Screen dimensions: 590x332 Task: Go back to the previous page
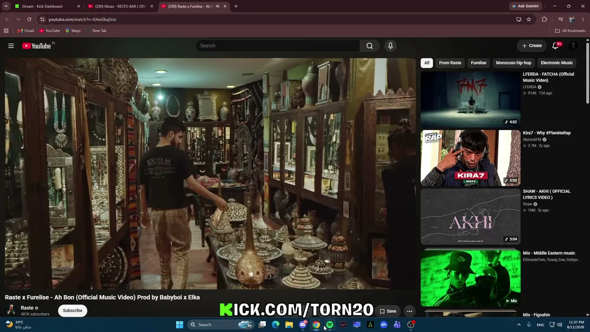tap(7, 19)
